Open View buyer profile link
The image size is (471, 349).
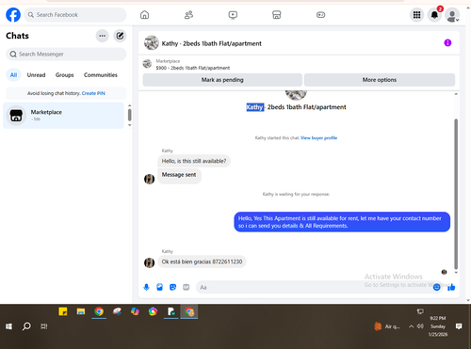tap(318, 138)
